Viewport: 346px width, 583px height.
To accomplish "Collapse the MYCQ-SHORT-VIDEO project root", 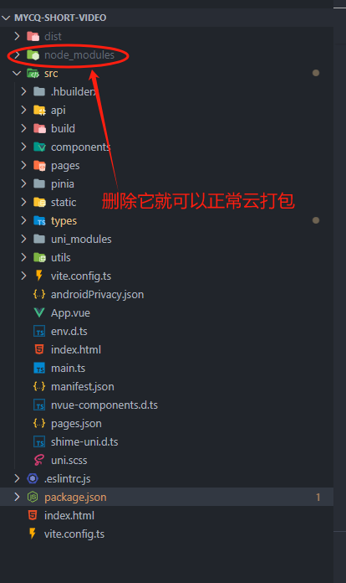I will coord(6,18).
